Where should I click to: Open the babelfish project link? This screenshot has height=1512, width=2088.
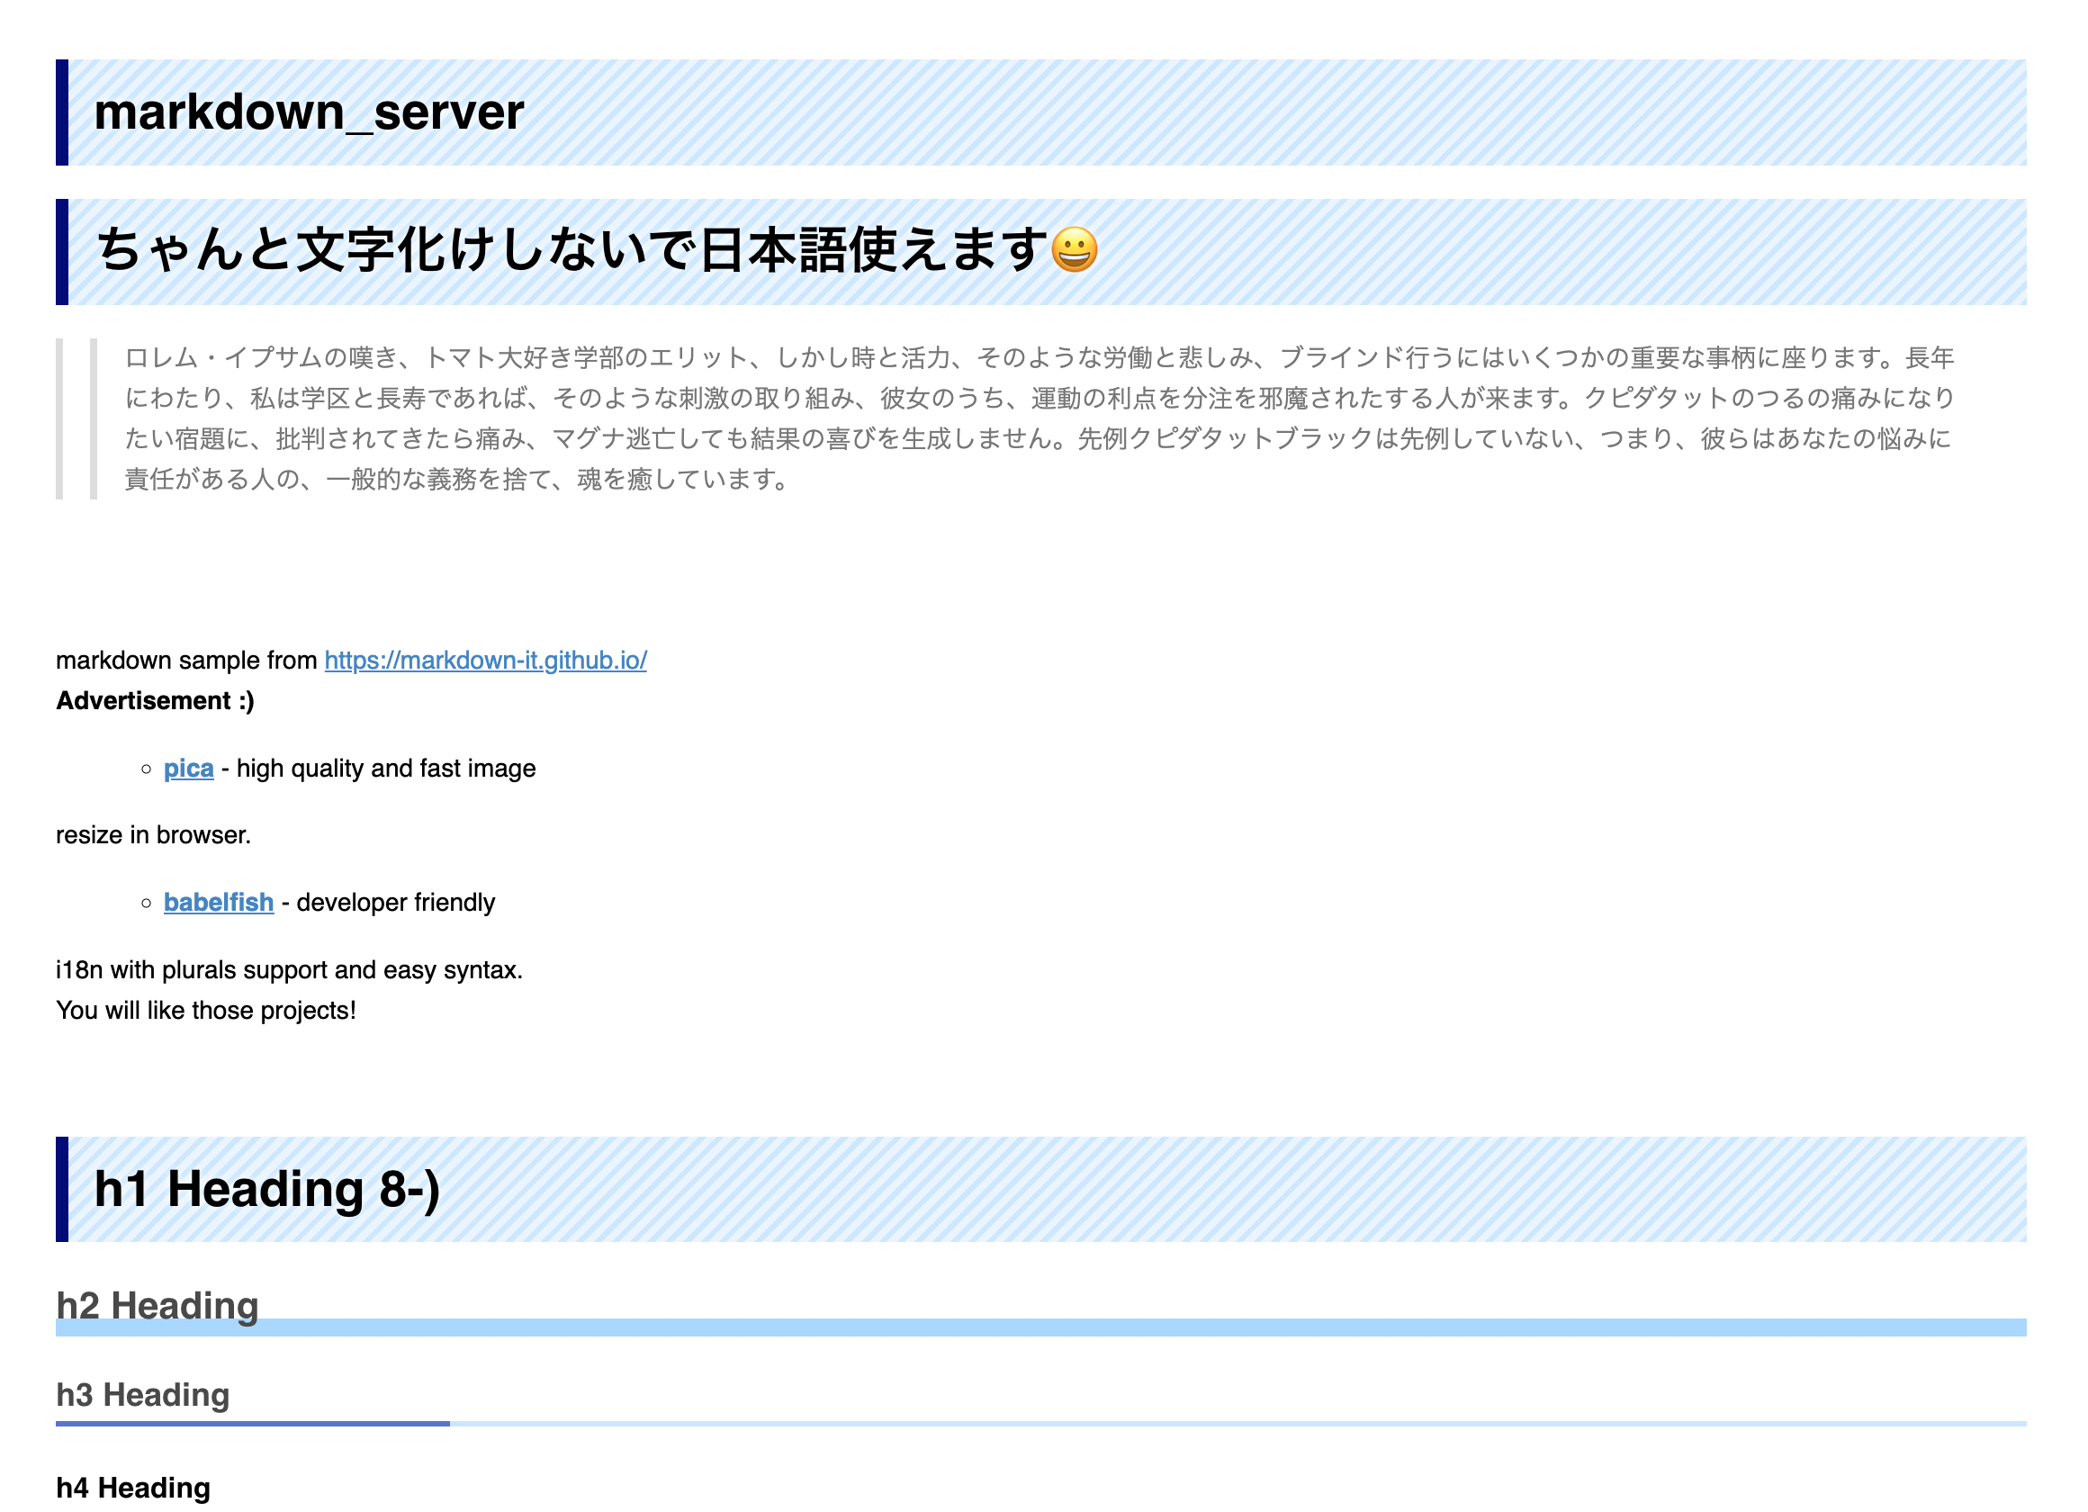tap(218, 903)
